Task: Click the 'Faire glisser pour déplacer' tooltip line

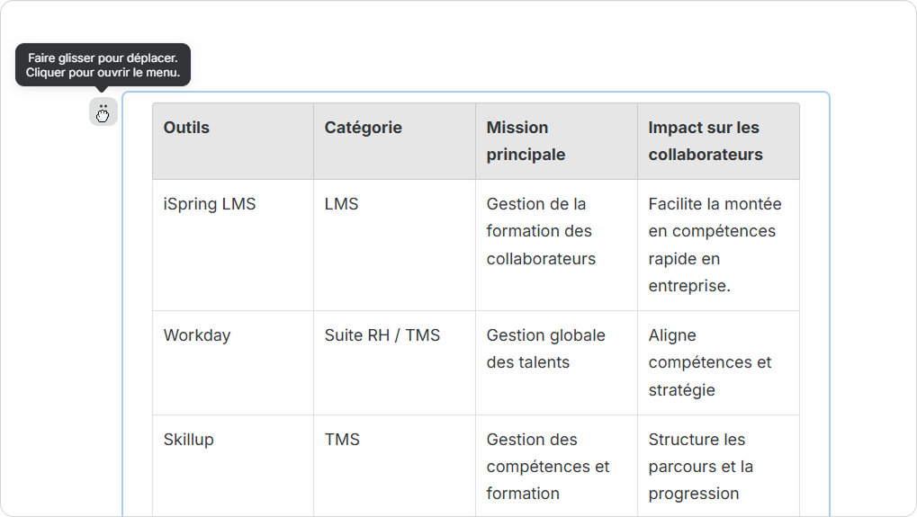Action: point(103,58)
